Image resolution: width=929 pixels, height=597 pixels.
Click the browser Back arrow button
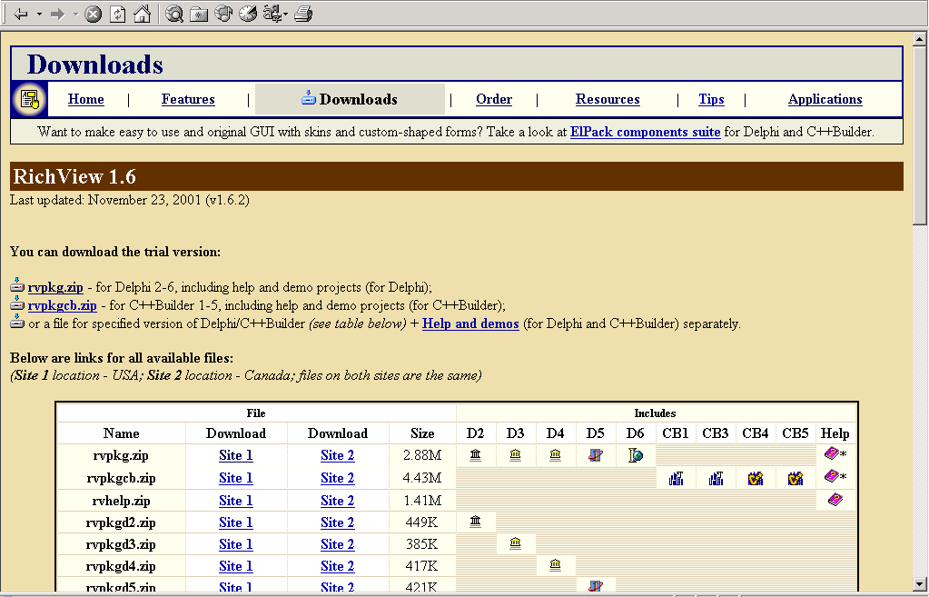[x=20, y=14]
